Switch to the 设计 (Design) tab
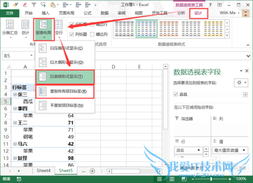Image resolution: width=253 pixels, height=183 pixels. click(198, 13)
